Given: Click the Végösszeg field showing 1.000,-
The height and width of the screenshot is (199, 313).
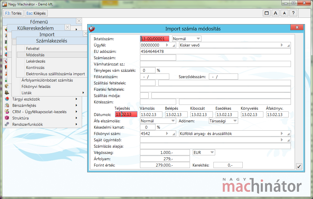Looking at the screenshot, I should pos(165,152).
